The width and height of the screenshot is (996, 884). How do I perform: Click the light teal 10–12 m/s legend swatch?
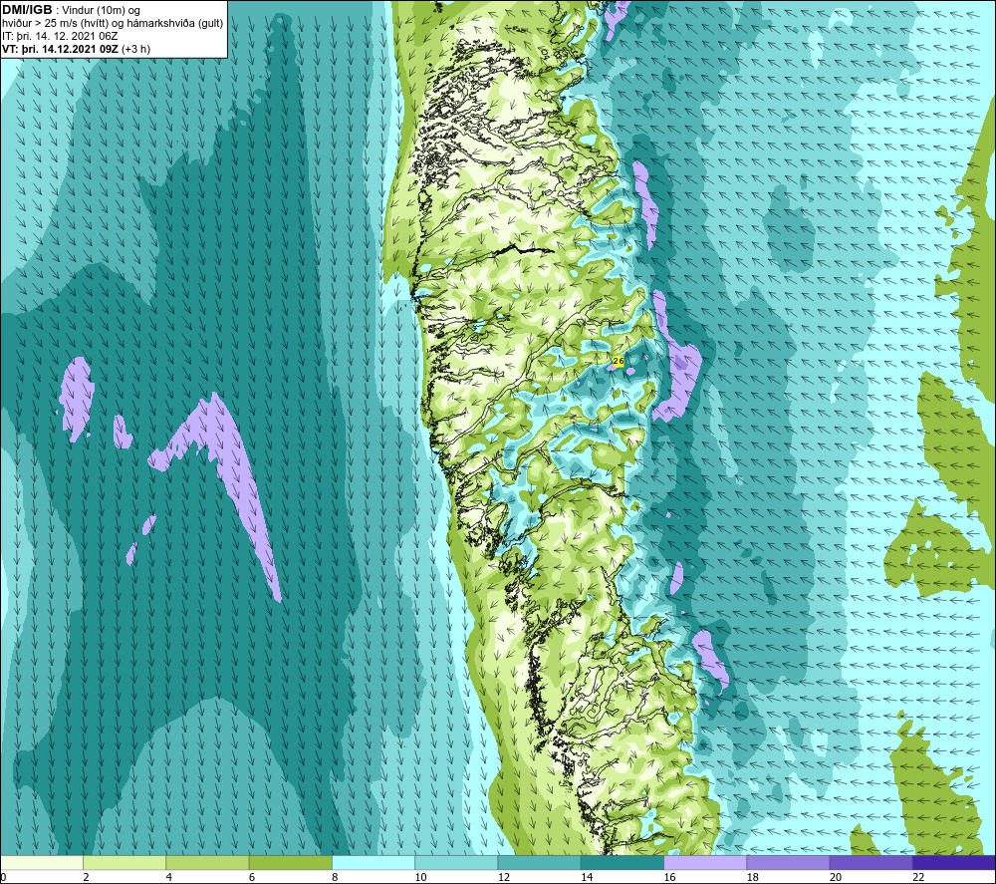(456, 863)
